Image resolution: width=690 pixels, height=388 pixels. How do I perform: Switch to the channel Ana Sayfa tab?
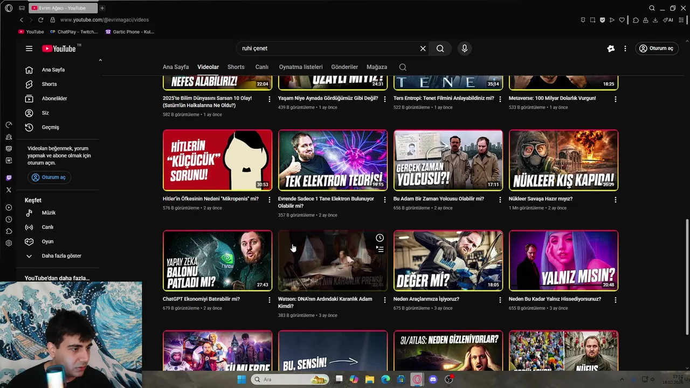click(176, 67)
